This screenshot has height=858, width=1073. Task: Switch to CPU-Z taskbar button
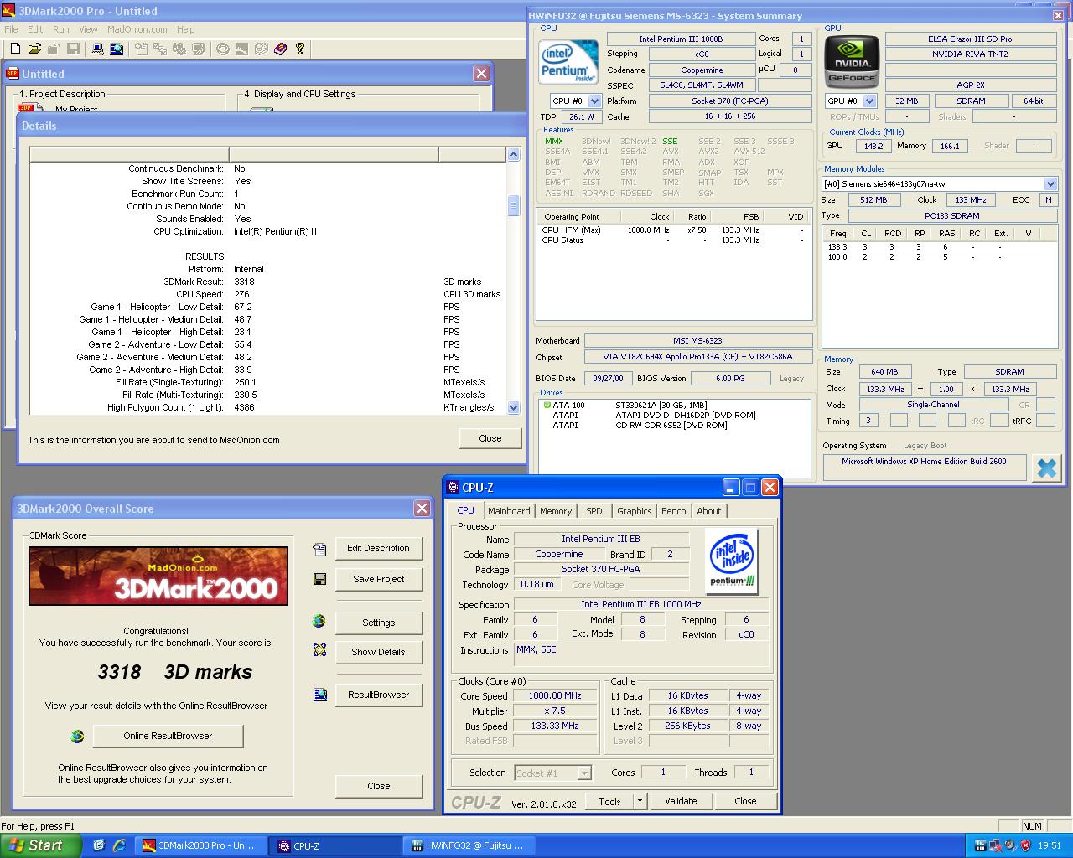click(x=336, y=845)
